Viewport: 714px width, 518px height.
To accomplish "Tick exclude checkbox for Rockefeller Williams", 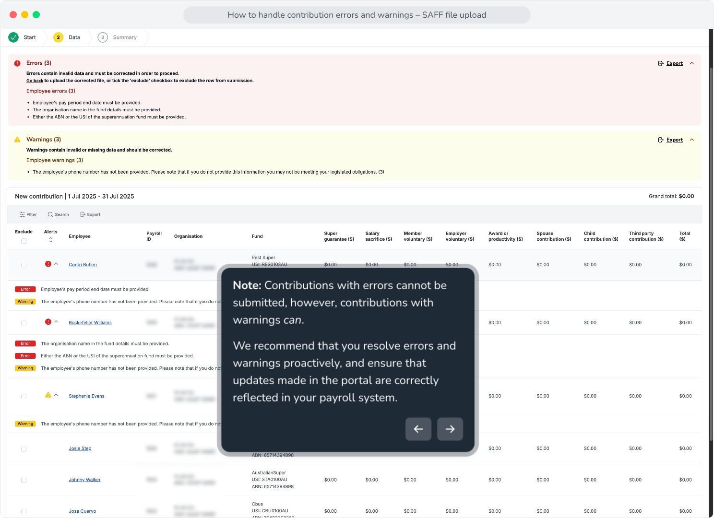I will [x=24, y=323].
